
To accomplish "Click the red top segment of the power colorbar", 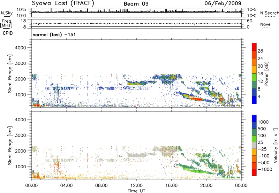I will 254,47.
